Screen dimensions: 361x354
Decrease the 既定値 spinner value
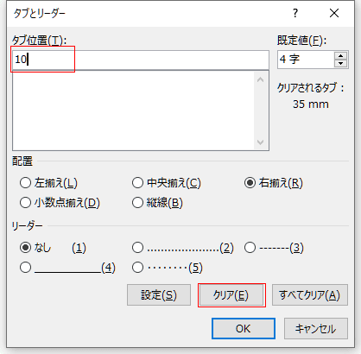pos(341,63)
